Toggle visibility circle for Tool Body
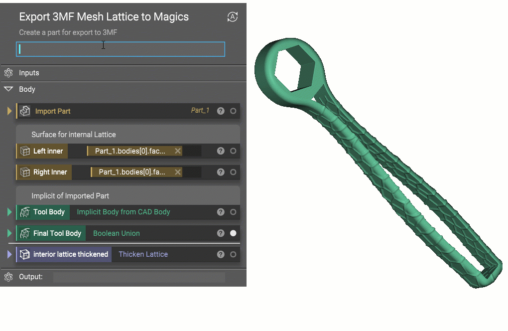Image resolution: width=508 pixels, height=331 pixels. pyautogui.click(x=233, y=212)
